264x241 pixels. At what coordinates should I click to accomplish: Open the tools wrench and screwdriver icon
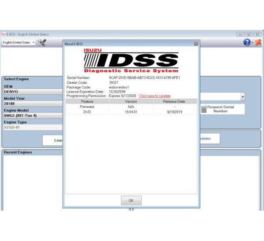coord(42,43)
